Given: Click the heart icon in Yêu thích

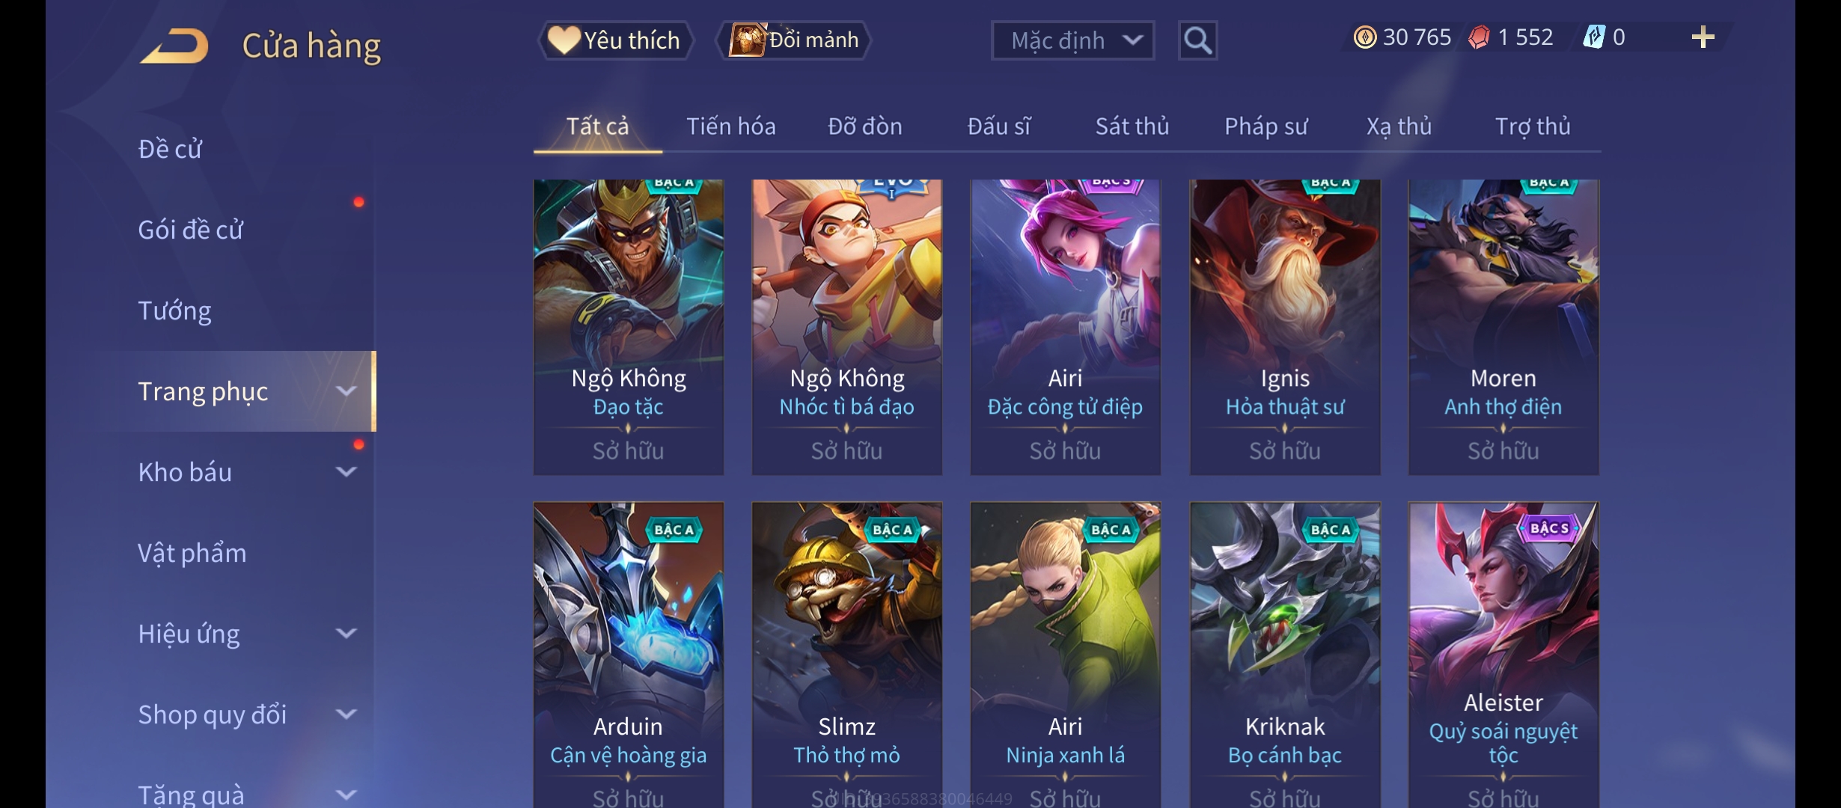Looking at the screenshot, I should tap(564, 40).
